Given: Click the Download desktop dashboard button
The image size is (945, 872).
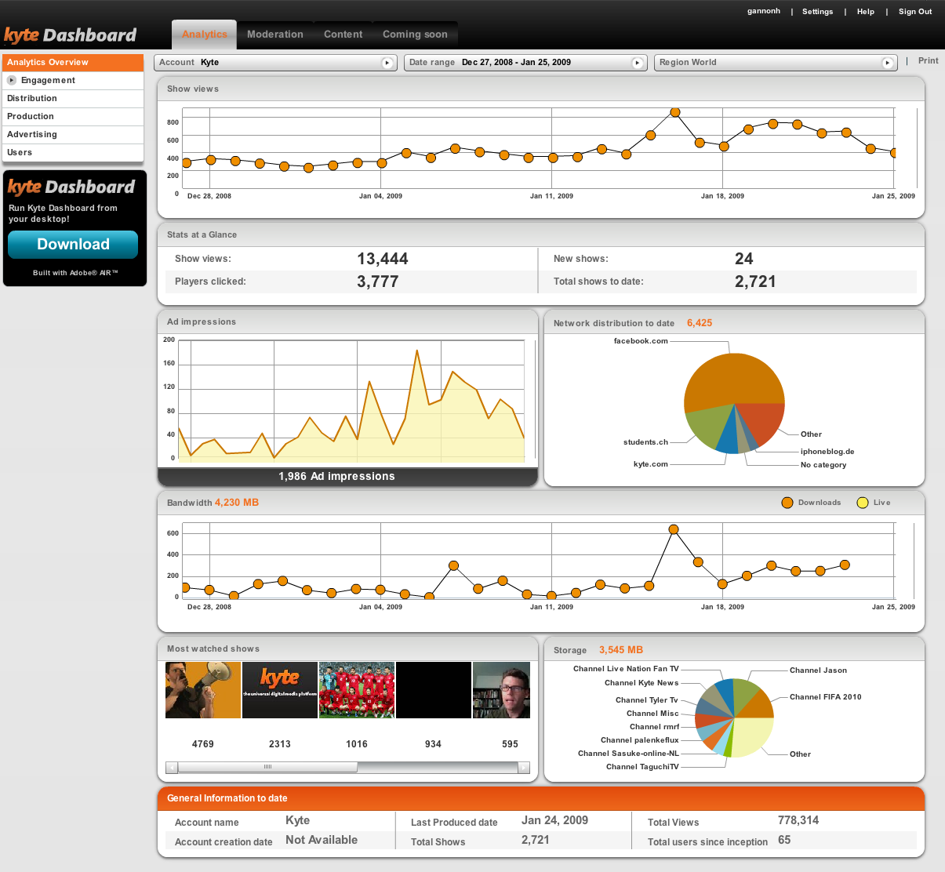Looking at the screenshot, I should click(x=73, y=244).
